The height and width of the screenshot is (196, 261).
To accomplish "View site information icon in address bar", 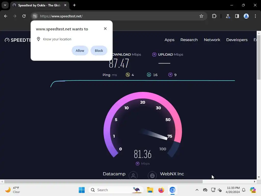I will [35, 16].
